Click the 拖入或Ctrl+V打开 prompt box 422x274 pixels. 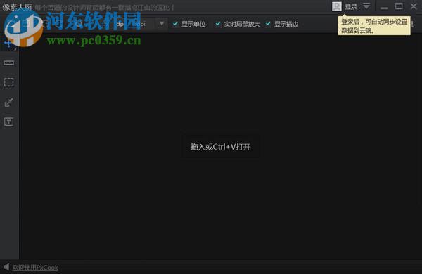[221, 147]
